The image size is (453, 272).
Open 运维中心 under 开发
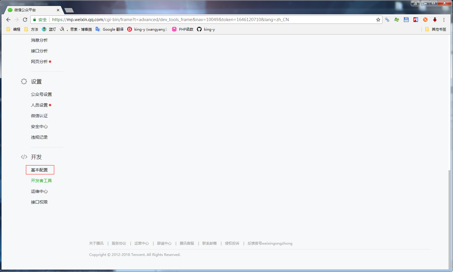(x=39, y=191)
